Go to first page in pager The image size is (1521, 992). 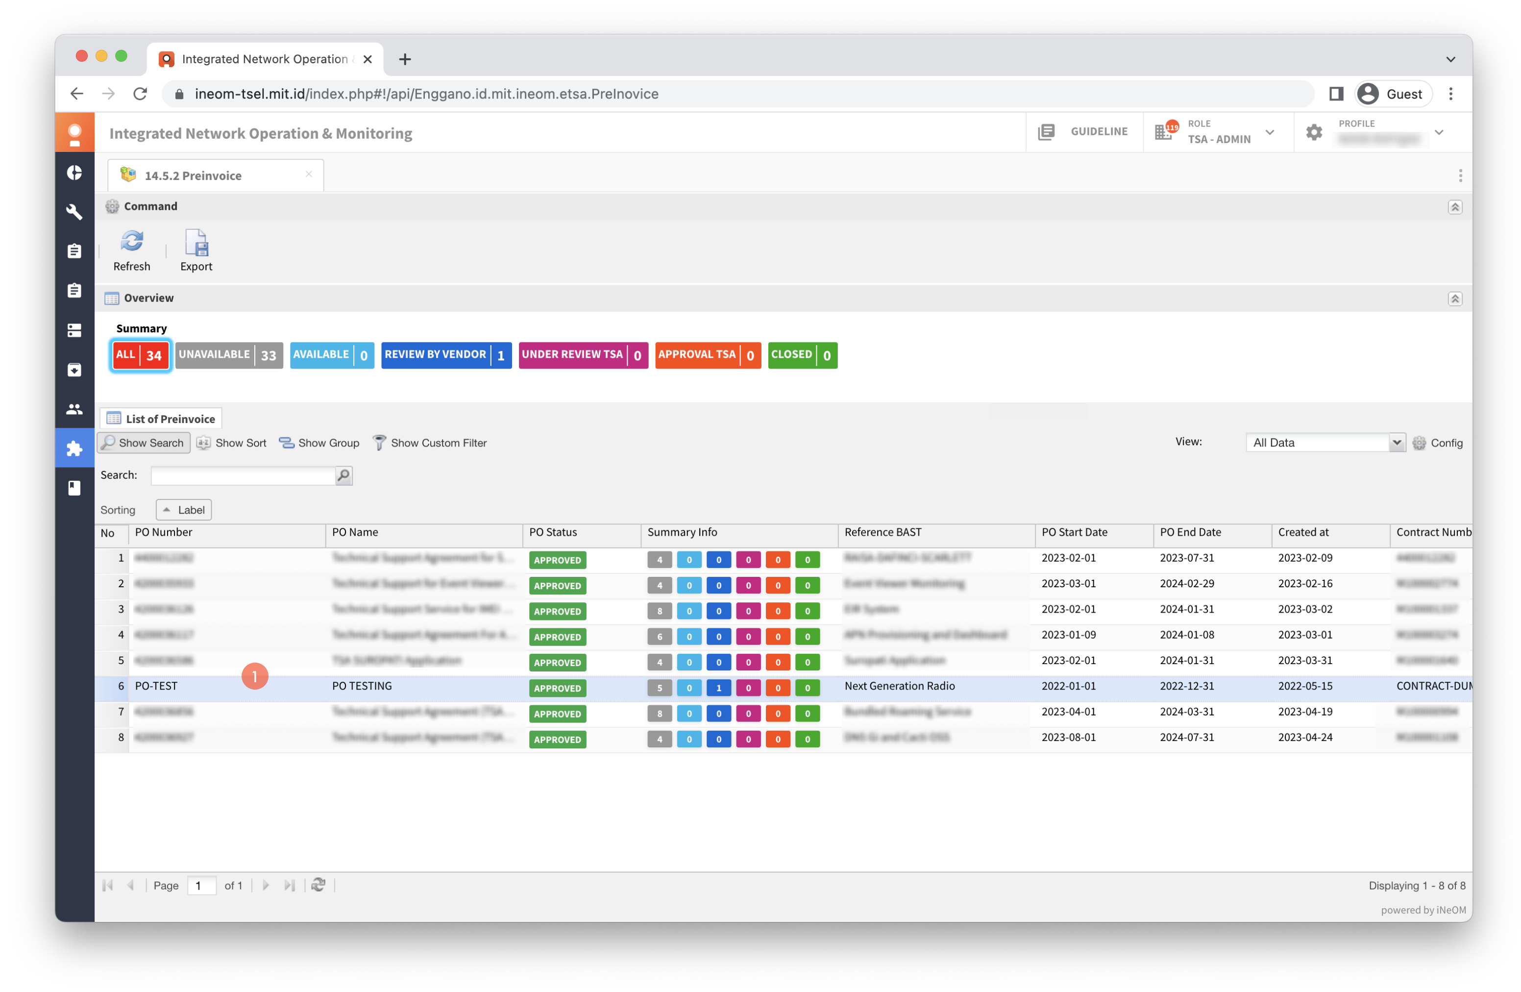click(x=107, y=885)
